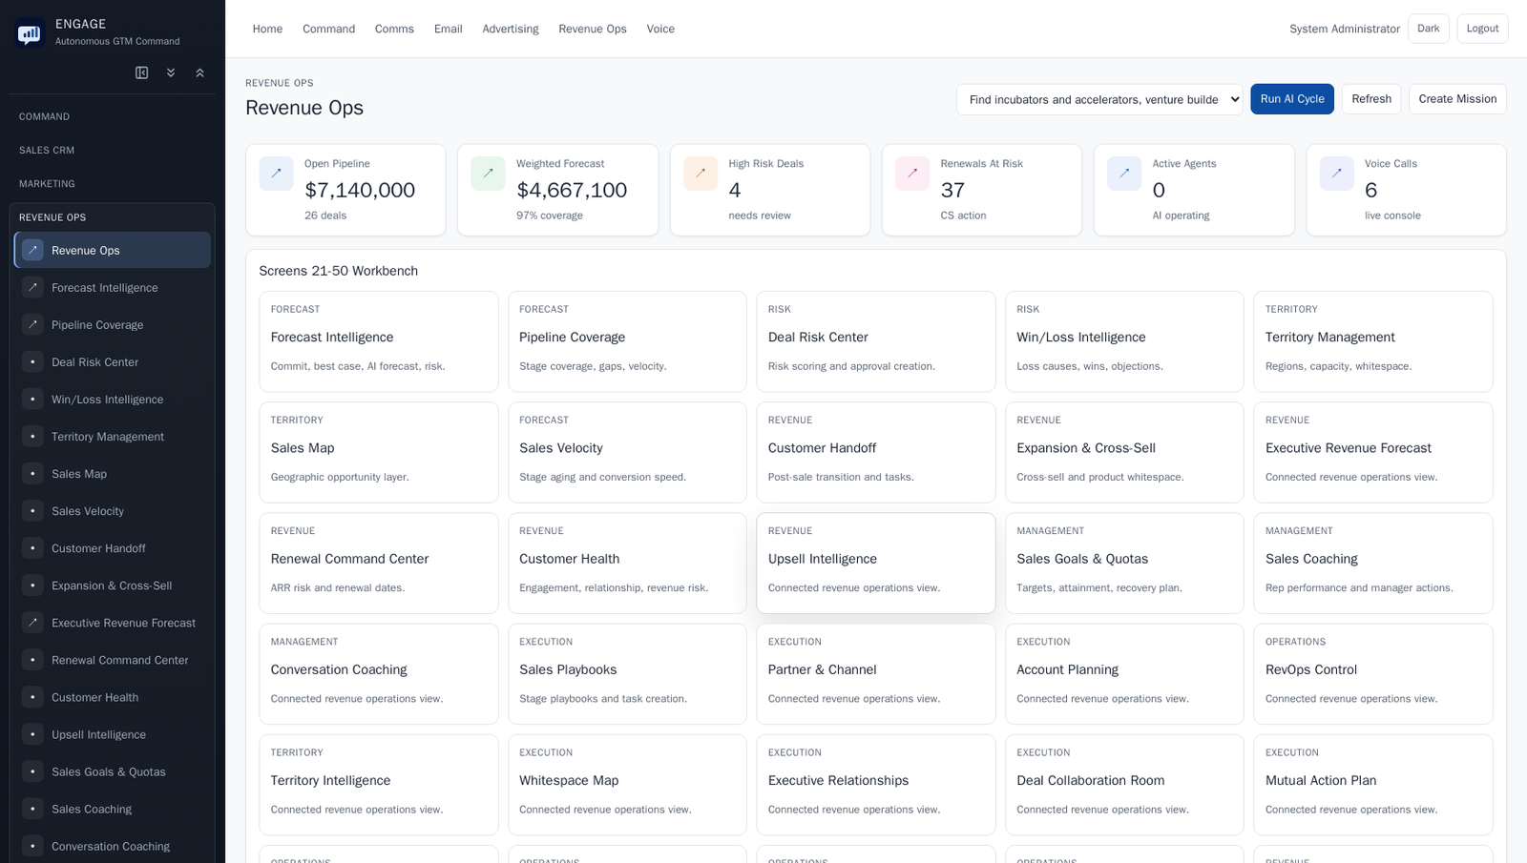Open the Voice nav item
The height and width of the screenshot is (863, 1527).
point(660,29)
